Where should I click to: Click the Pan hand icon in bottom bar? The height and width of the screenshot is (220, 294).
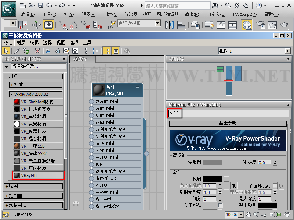248,214
